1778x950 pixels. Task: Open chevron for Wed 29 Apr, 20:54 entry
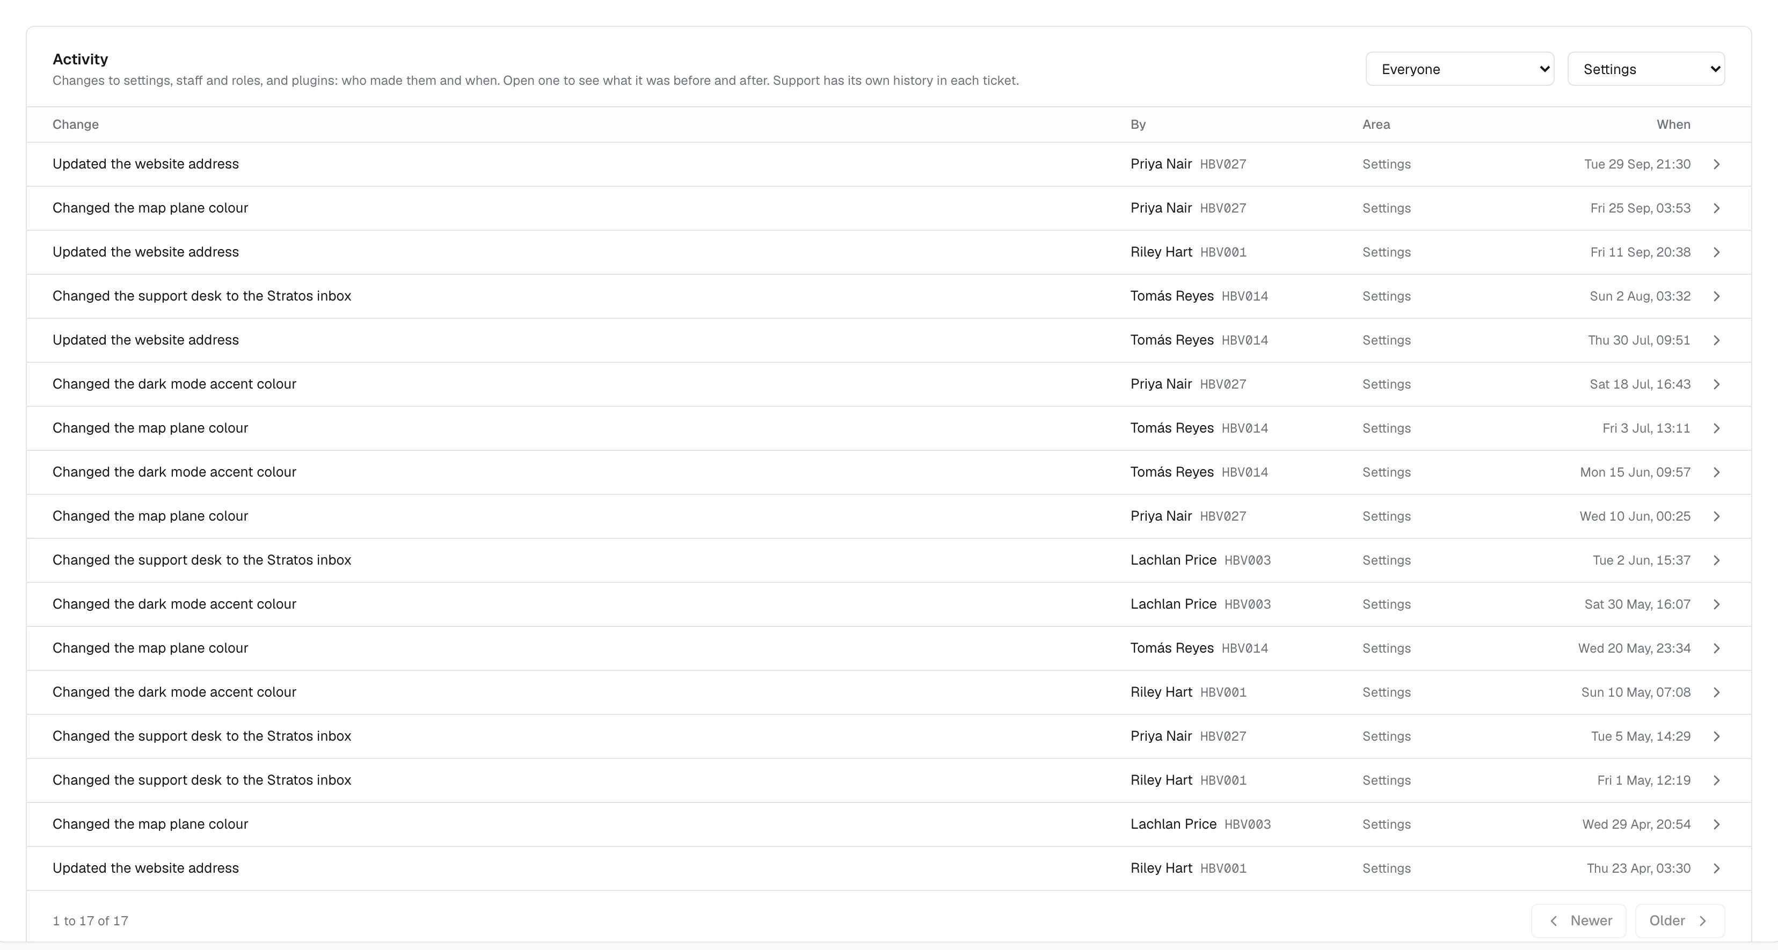coord(1717,824)
